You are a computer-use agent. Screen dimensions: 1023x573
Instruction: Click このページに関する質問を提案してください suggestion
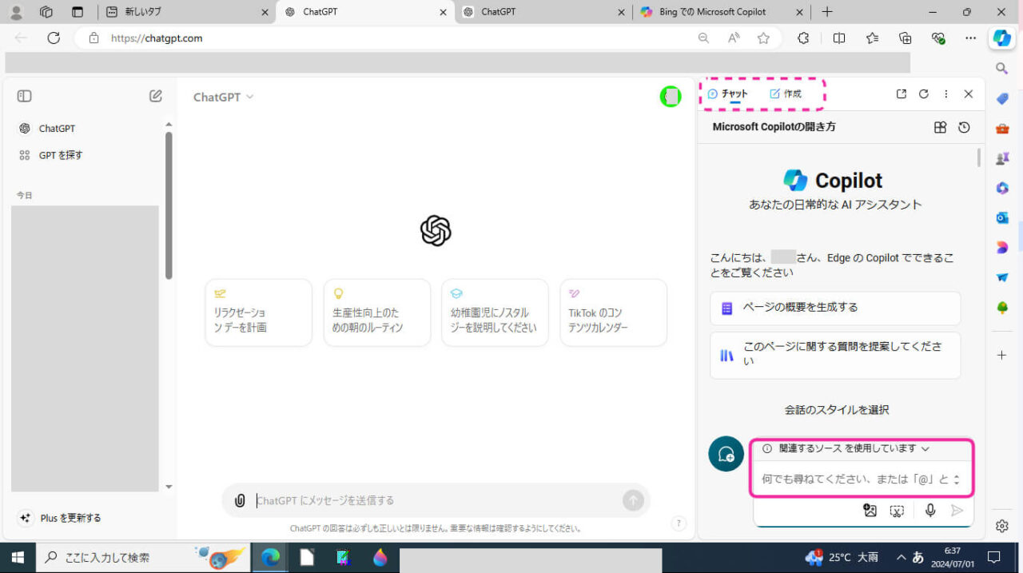835,355
